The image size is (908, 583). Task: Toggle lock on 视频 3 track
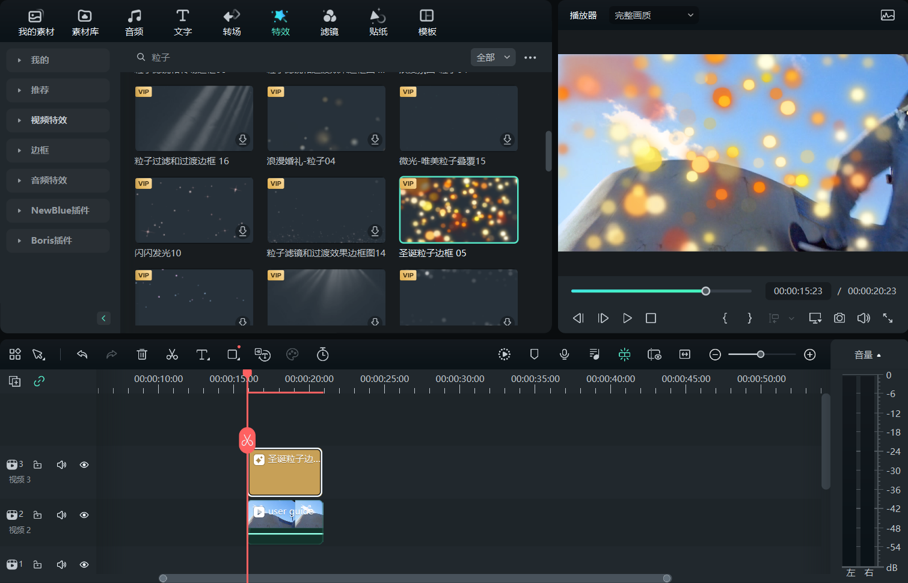coord(37,464)
